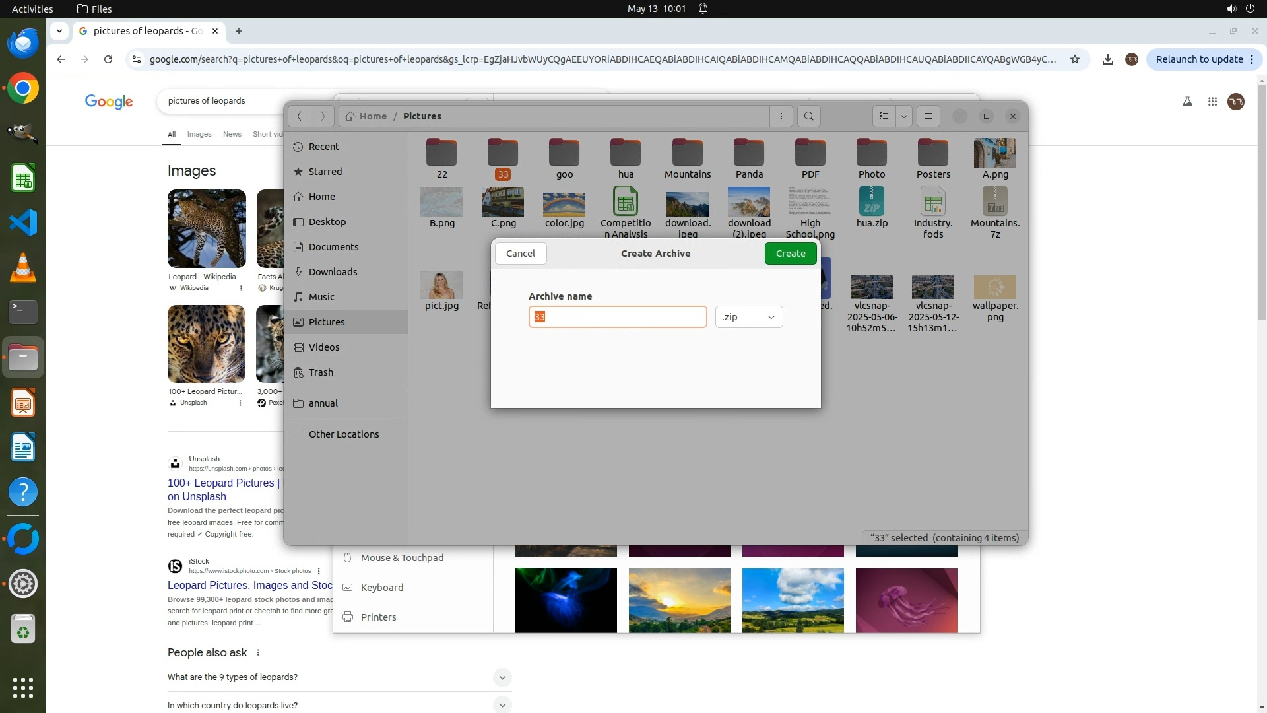Expand "What are the 9 types" question
The image size is (1267, 713).
[502, 677]
